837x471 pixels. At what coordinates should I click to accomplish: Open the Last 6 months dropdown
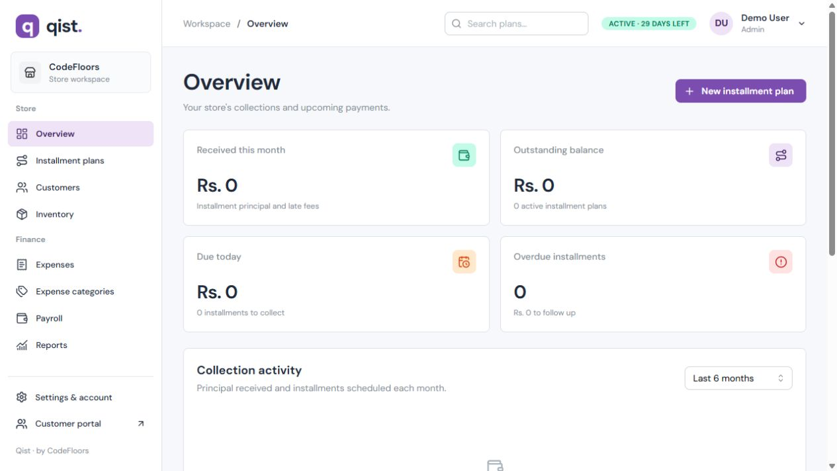[738, 378]
